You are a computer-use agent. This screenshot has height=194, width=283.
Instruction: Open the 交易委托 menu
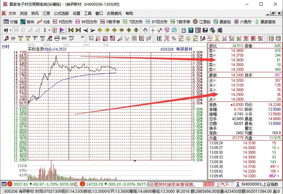(x=114, y=13)
